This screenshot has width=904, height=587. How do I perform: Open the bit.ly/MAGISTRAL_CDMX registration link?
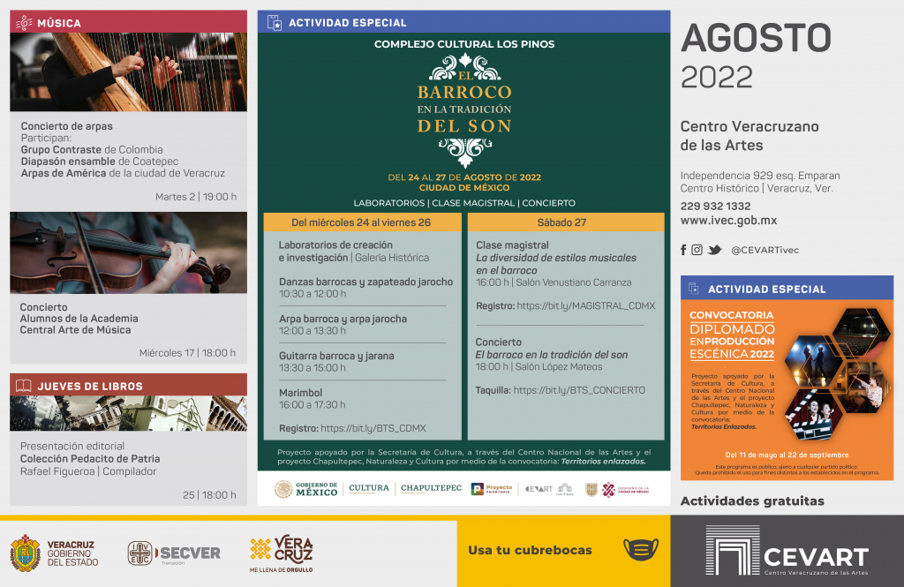(x=586, y=306)
